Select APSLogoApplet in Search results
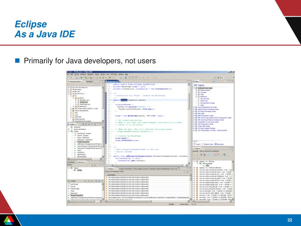 pyautogui.click(x=207, y=164)
